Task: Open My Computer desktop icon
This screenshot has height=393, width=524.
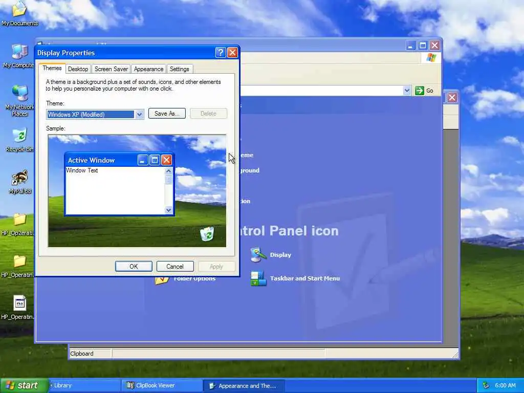Action: tap(19, 52)
